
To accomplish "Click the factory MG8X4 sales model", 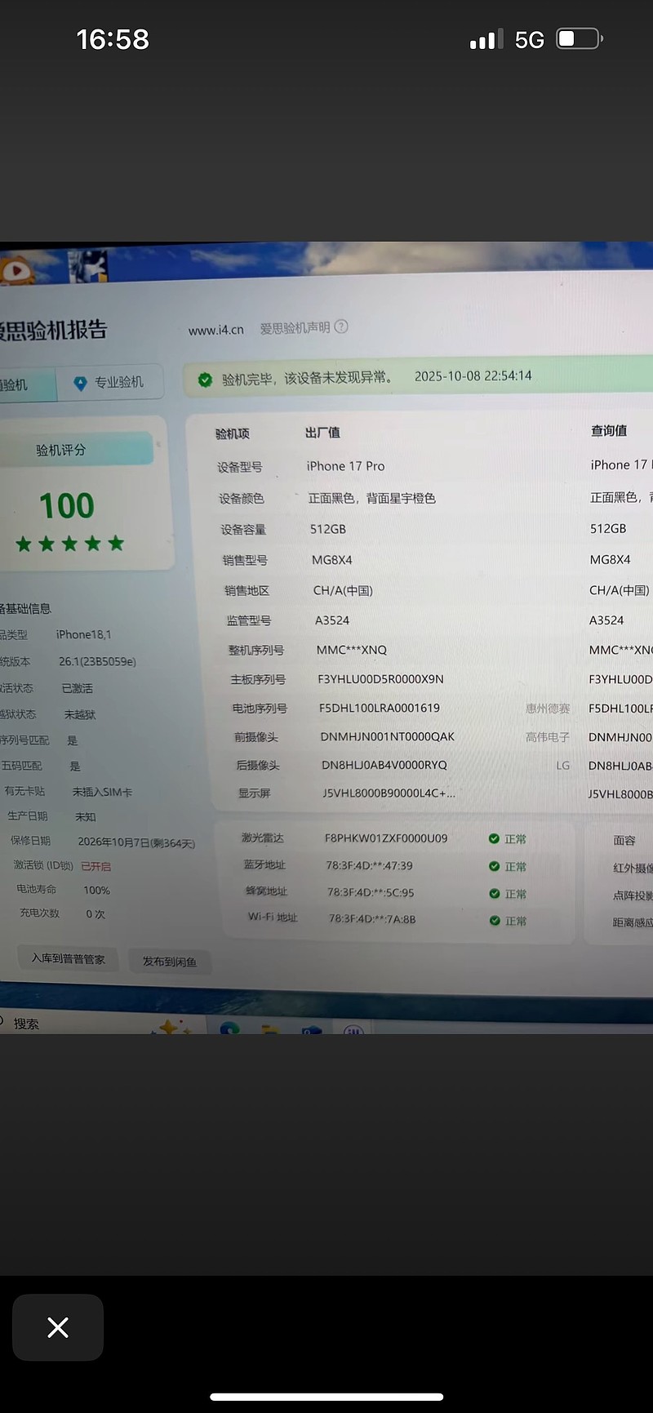I will 332,560.
